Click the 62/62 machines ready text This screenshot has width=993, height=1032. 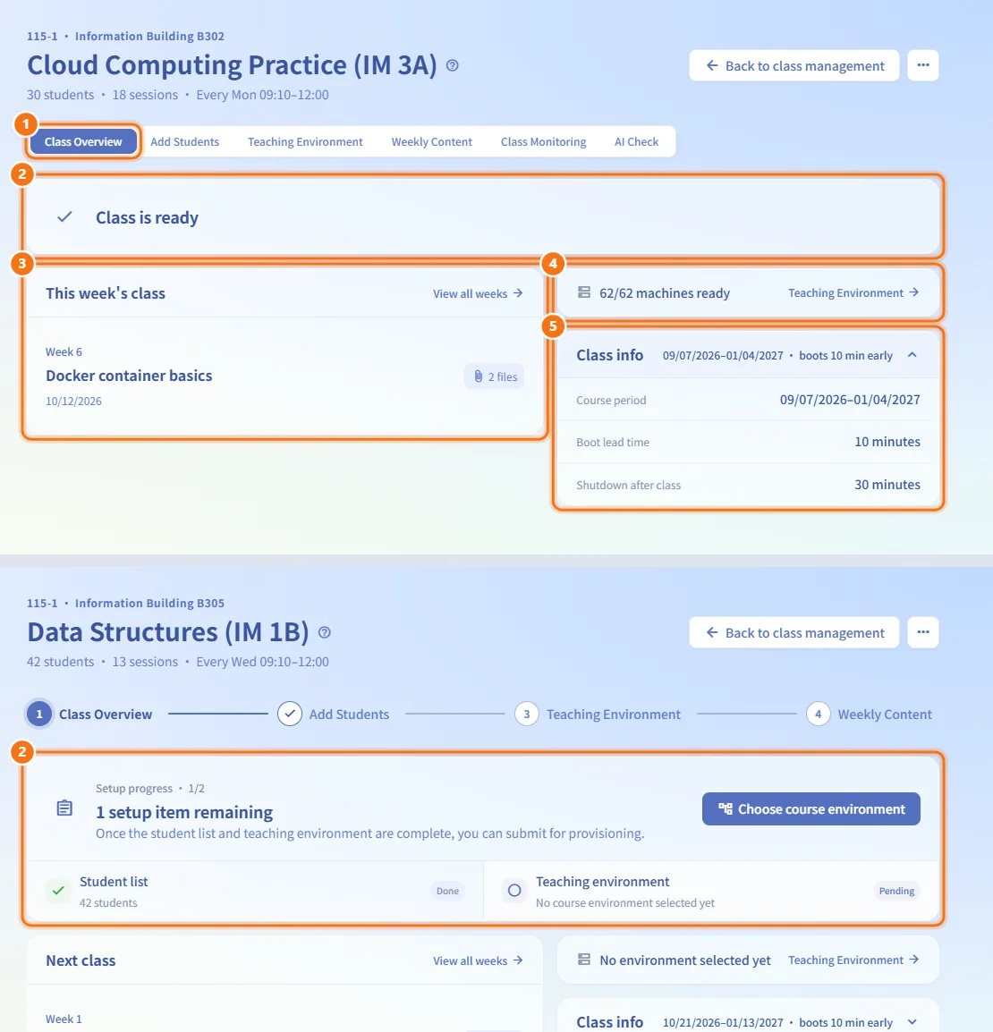665,293
